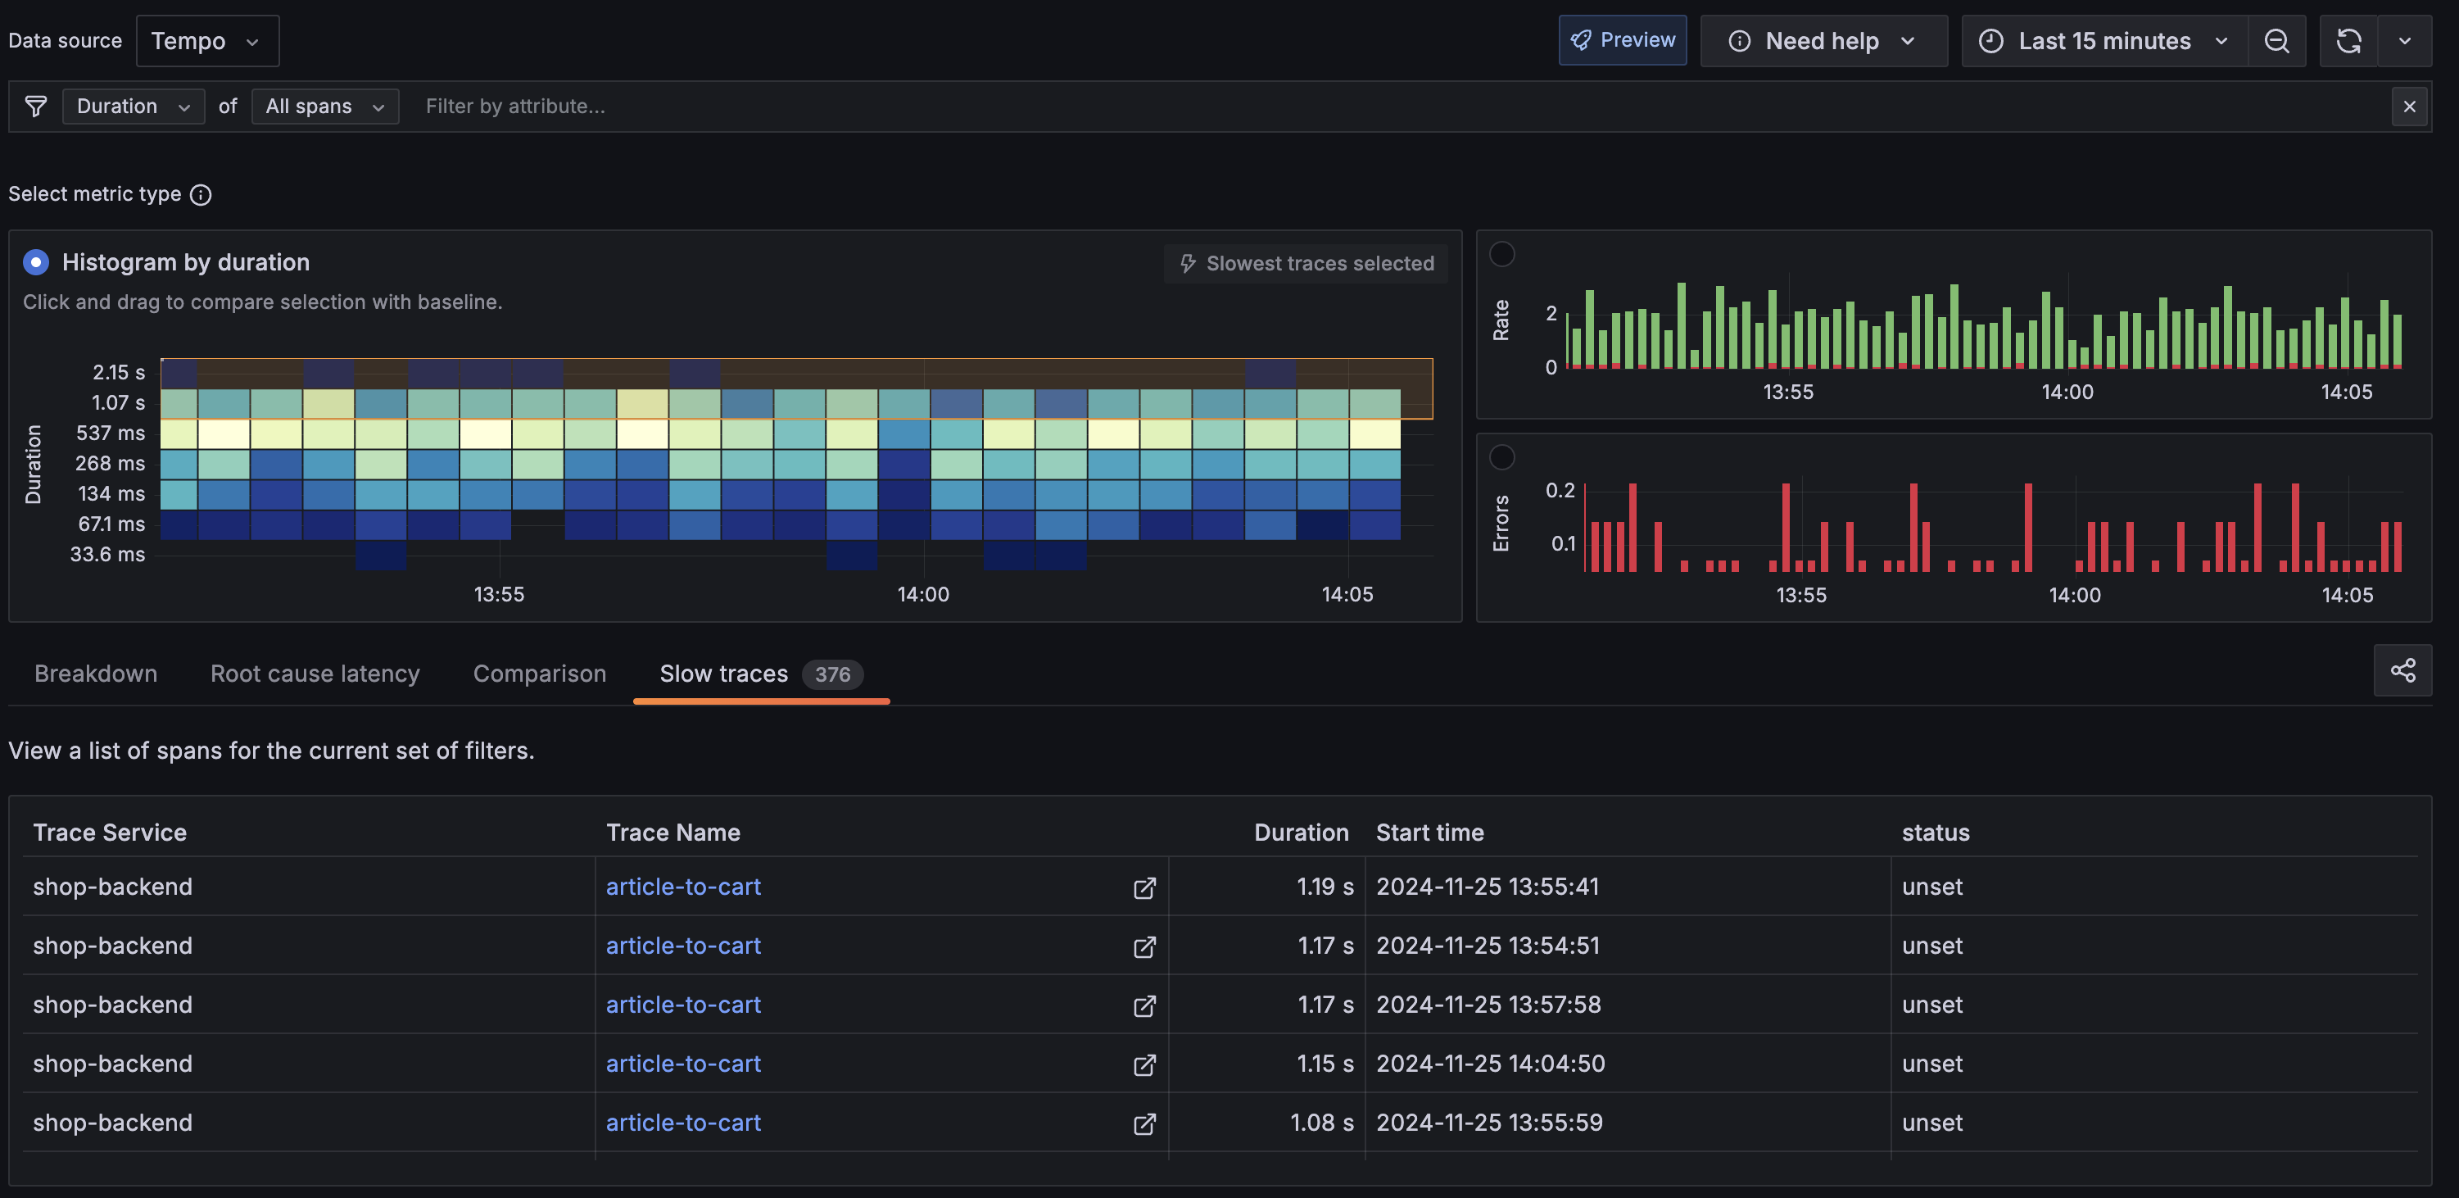Click the Preview button
The height and width of the screenshot is (1198, 2459).
(x=1622, y=40)
